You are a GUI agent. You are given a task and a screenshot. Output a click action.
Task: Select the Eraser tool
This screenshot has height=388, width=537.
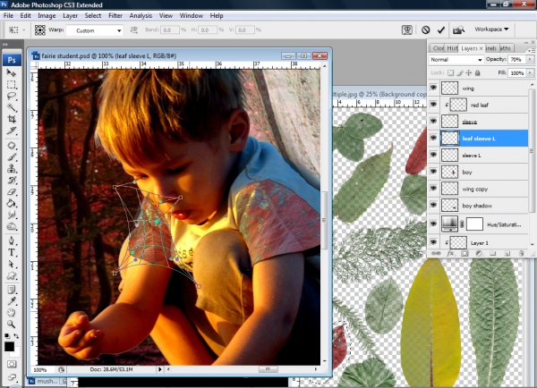12,192
